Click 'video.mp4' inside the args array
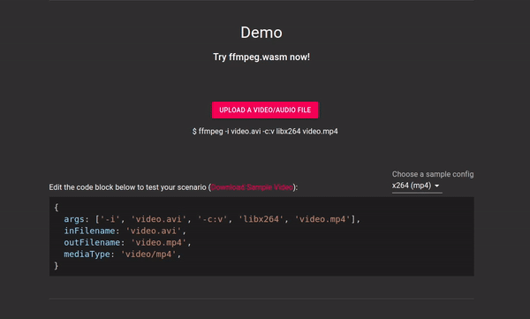Screen dimensions: 530x319 pos(322,219)
